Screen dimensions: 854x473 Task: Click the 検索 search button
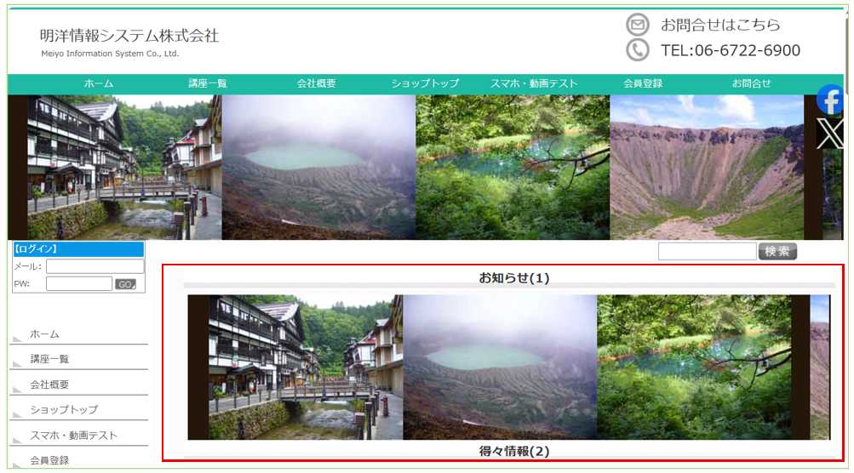pyautogui.click(x=777, y=252)
